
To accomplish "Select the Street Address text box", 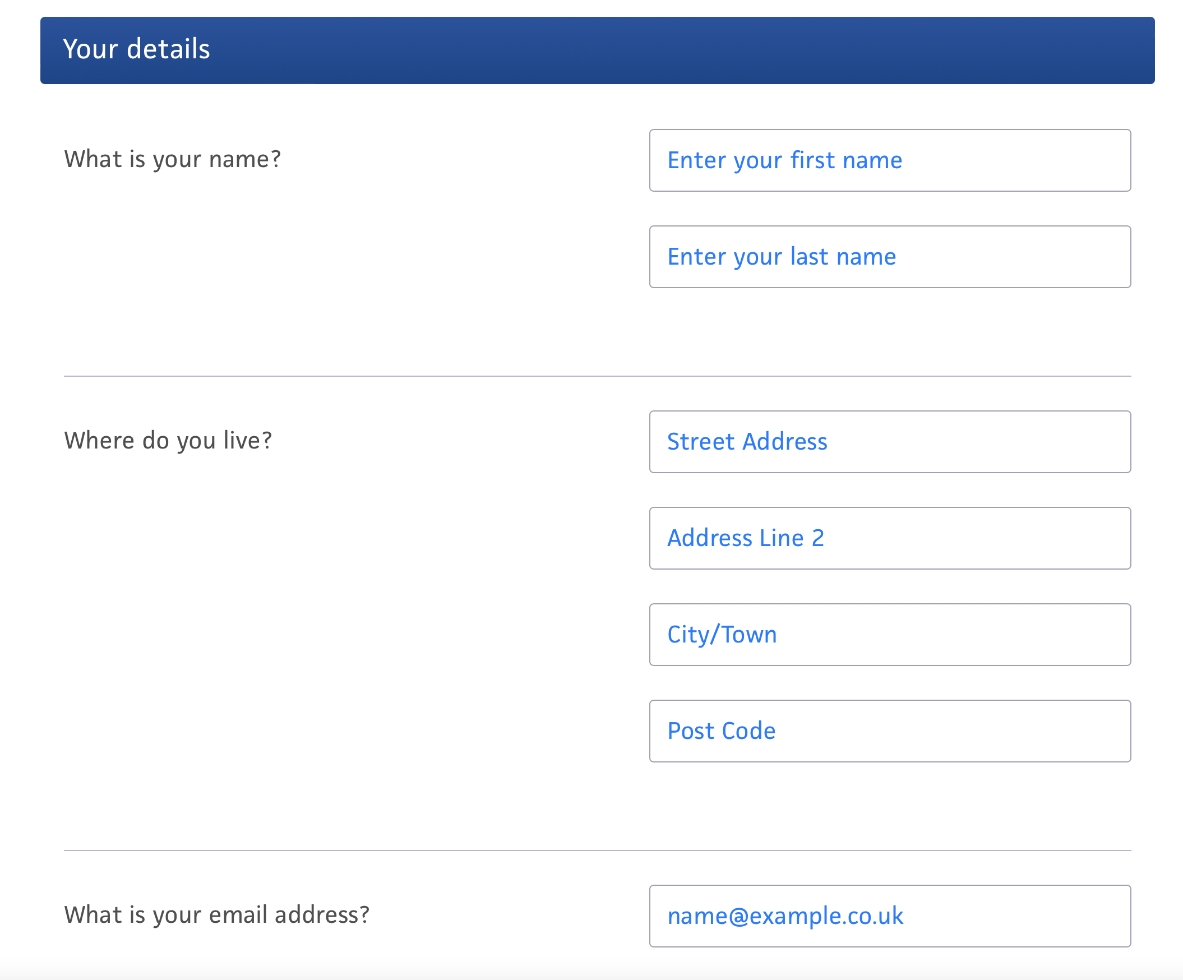I will pos(890,442).
